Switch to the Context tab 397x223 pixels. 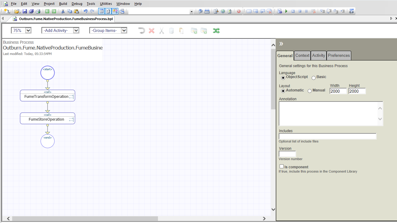[302, 55]
